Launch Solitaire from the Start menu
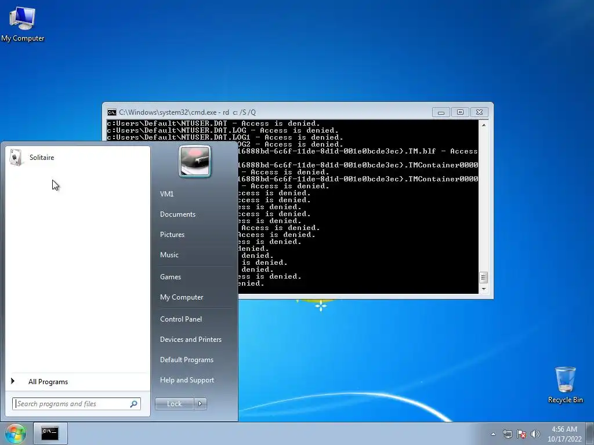Viewport: 594px width, 445px height. (x=78, y=158)
